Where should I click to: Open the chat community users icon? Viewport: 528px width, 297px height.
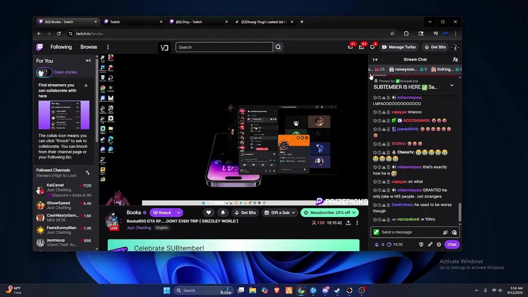pos(455,59)
